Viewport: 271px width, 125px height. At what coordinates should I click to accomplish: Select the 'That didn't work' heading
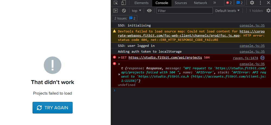pyautogui.click(x=53, y=82)
